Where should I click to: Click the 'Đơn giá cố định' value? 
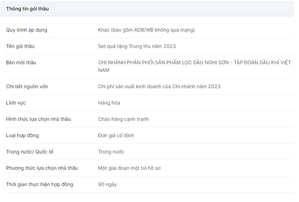tap(116, 135)
